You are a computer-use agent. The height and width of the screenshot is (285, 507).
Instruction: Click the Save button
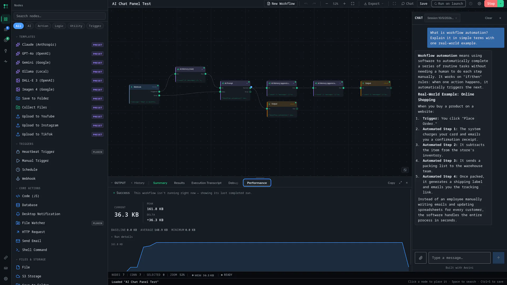tap(423, 4)
